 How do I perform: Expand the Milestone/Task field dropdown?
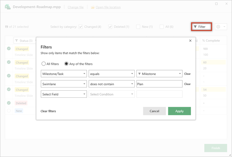[64, 74]
